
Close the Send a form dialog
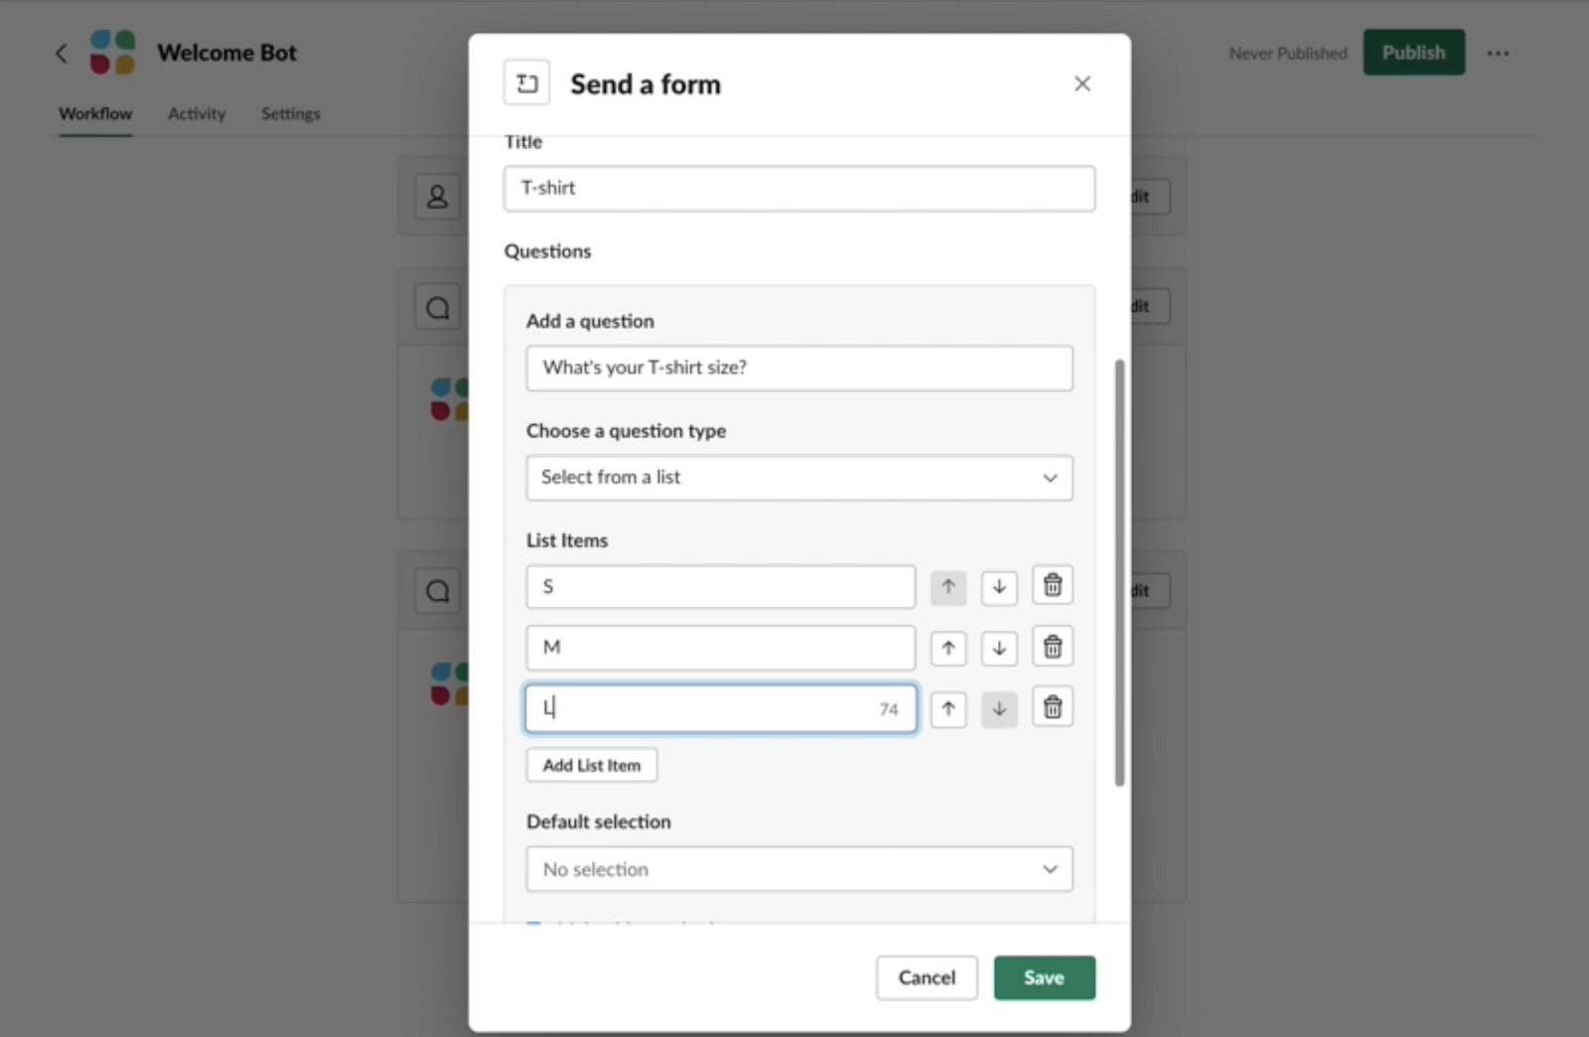1082,84
